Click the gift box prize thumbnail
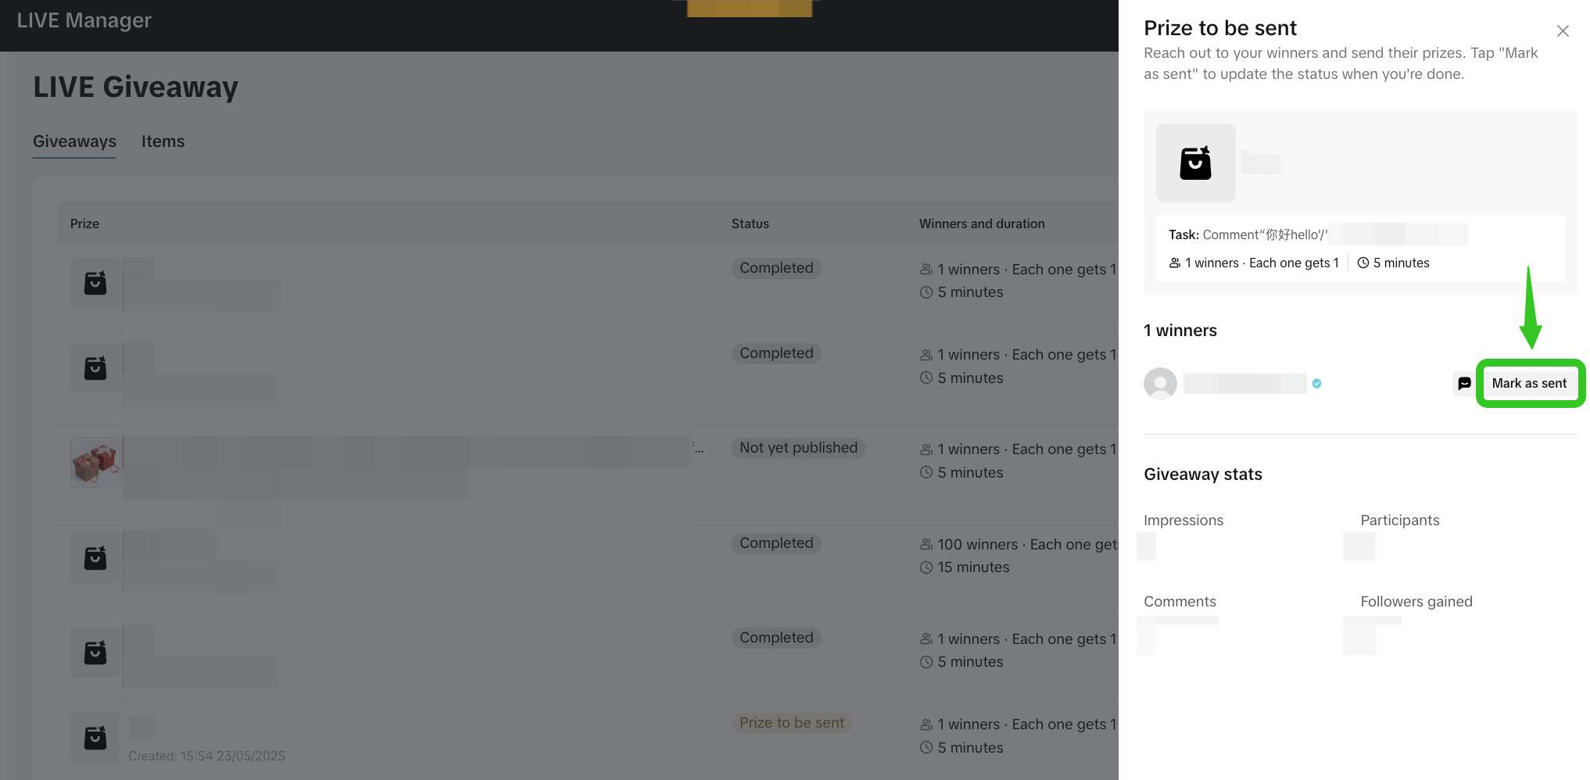 [x=95, y=463]
